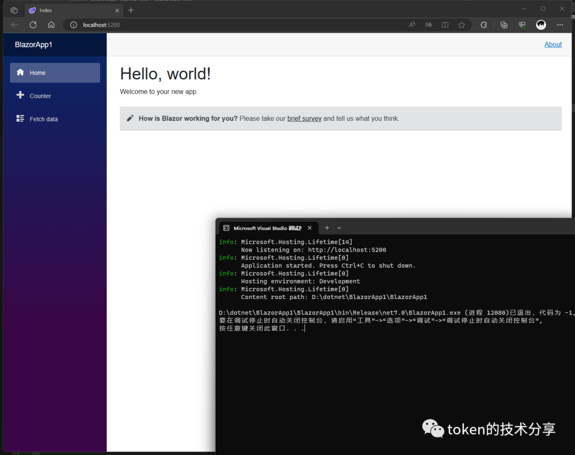This screenshot has height=455, width=575.
Task: Close the browser window
Action: (x=562, y=9)
